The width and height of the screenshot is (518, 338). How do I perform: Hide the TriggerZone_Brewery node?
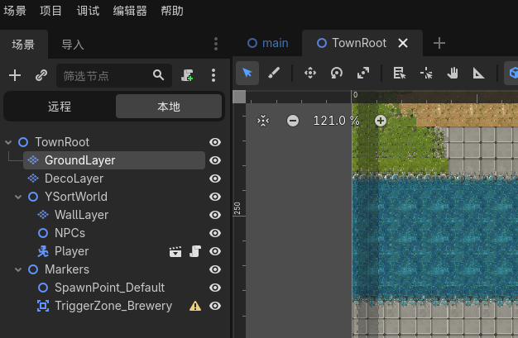coord(215,306)
